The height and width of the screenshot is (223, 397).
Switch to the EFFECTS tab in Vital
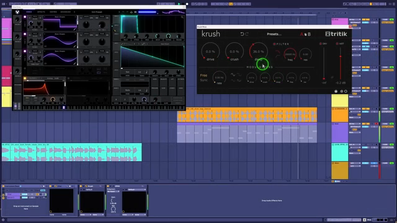41,12
